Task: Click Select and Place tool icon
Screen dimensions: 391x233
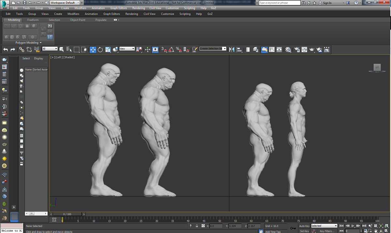Action: click(x=116, y=49)
